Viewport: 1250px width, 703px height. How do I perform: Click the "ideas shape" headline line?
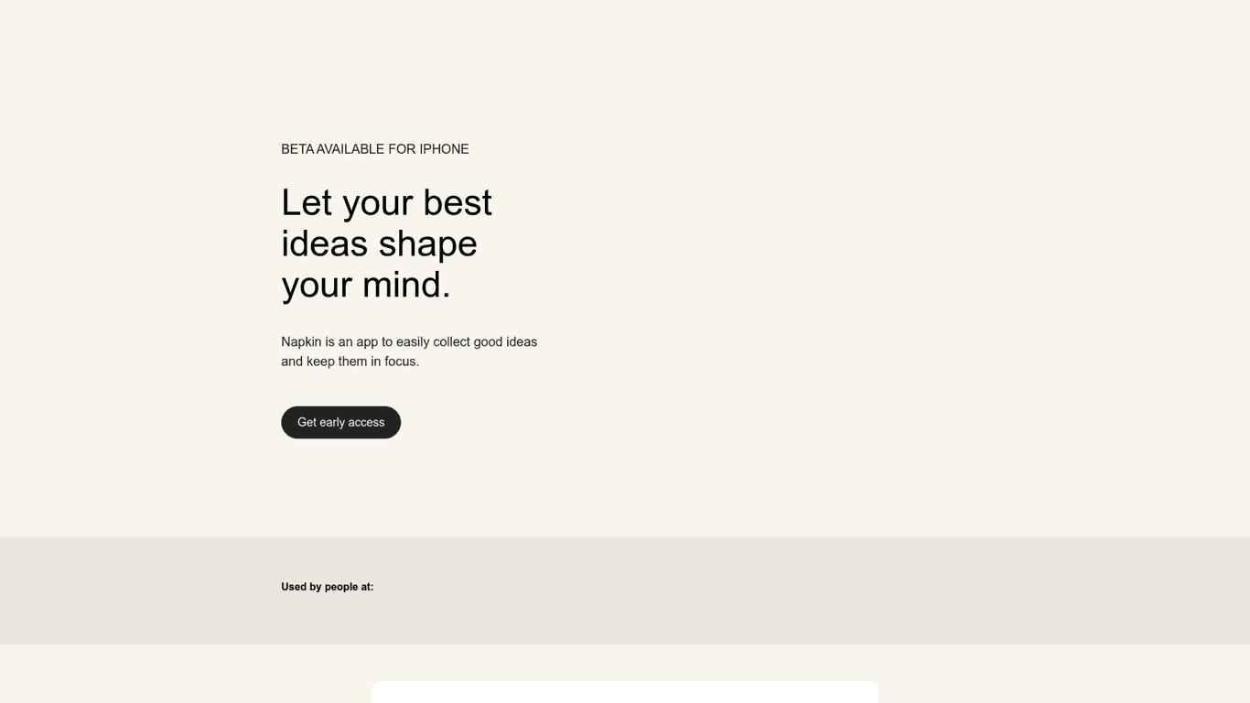click(379, 244)
